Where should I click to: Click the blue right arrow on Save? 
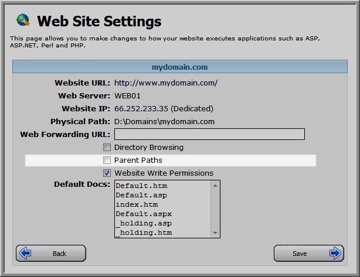coord(335,253)
